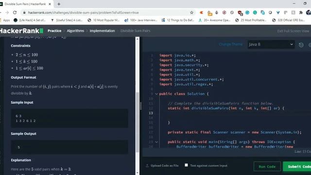The height and width of the screenshot is (175, 311).
Task: Click the folder-lock extension icon
Action: coord(209,13)
